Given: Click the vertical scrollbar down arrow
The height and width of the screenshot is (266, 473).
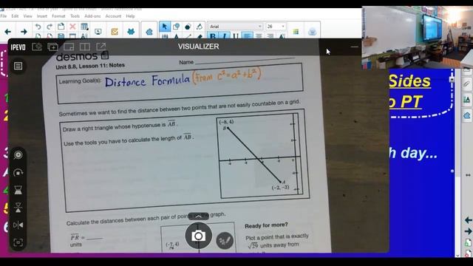Looking at the screenshot, I should tap(457, 255).
